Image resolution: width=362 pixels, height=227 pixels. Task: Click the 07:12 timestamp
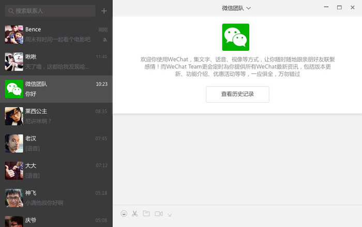tap(101, 165)
